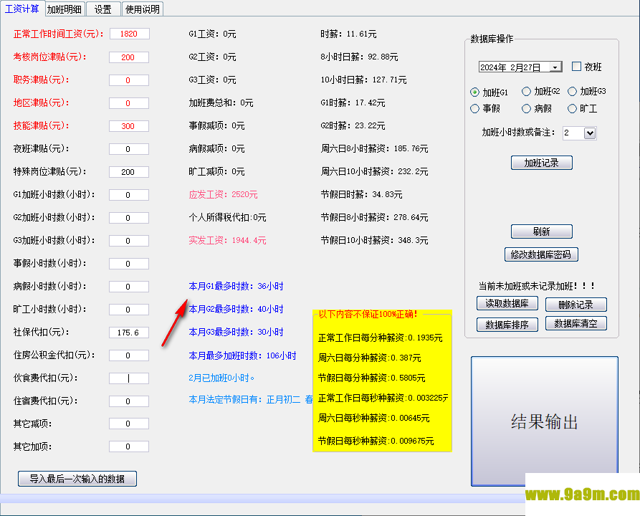
Task: Focus the 事假小时数 input field
Action: [x=128, y=264]
